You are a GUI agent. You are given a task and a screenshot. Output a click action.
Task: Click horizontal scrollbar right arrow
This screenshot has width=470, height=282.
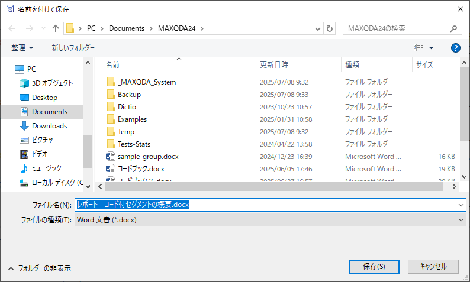click(455, 186)
